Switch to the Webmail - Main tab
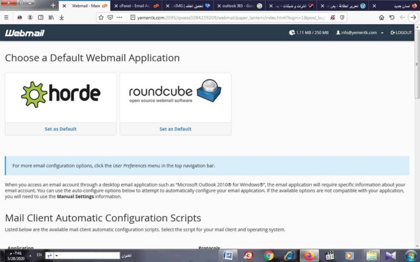 (86, 6)
